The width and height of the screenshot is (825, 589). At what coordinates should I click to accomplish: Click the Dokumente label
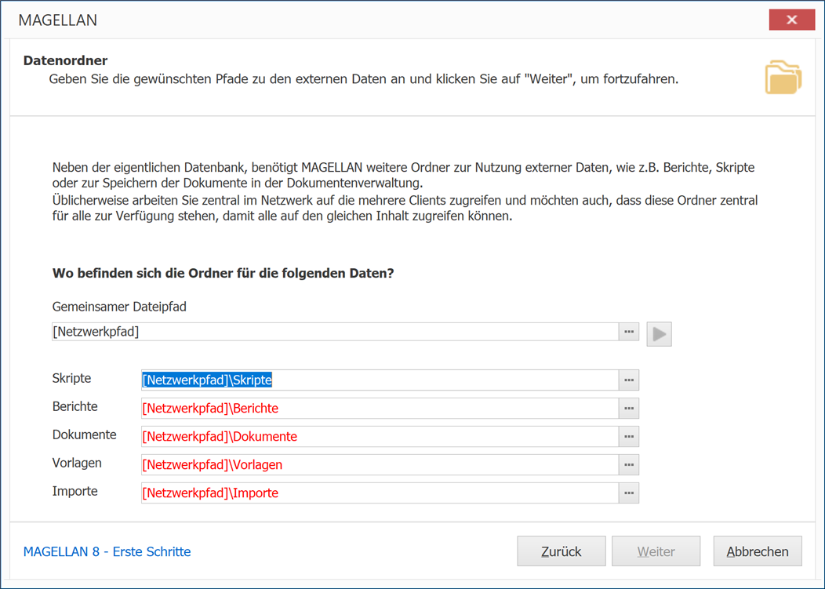click(x=84, y=434)
